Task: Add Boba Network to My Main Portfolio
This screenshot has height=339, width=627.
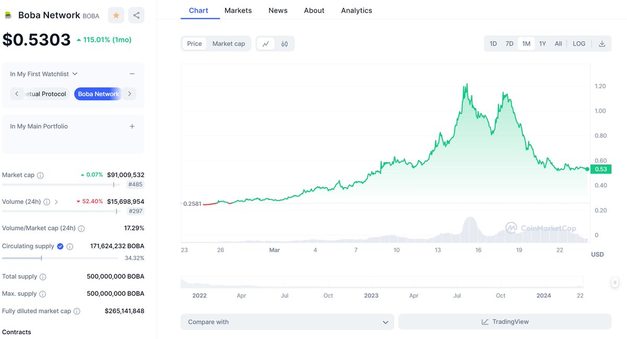Action: [x=132, y=126]
